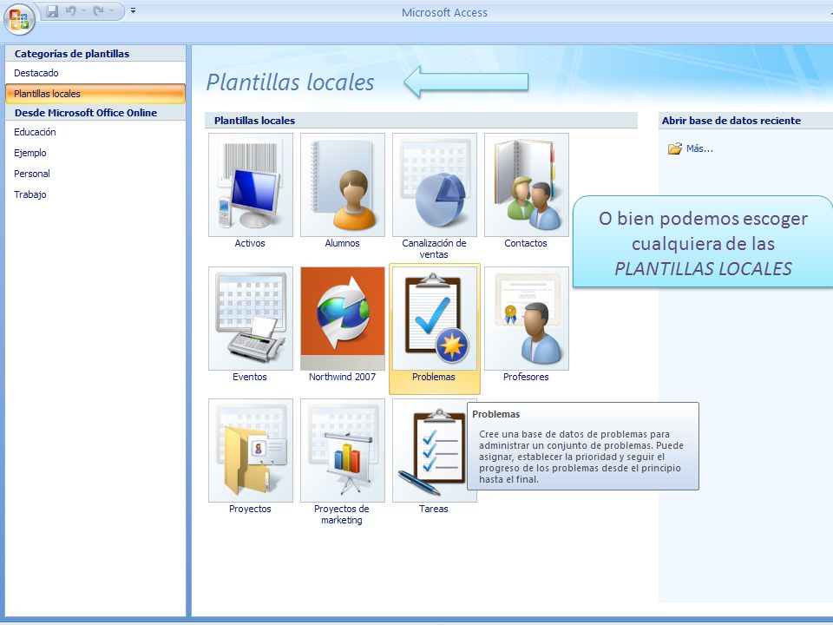Click the Más... recent database link
833x625 pixels.
[x=699, y=148]
